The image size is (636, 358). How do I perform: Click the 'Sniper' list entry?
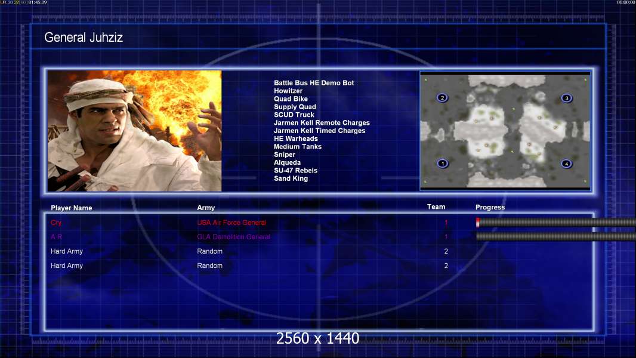[x=285, y=155]
